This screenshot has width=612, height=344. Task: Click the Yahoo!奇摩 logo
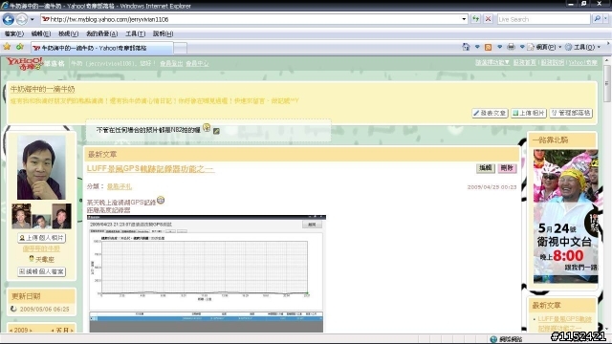[24, 63]
